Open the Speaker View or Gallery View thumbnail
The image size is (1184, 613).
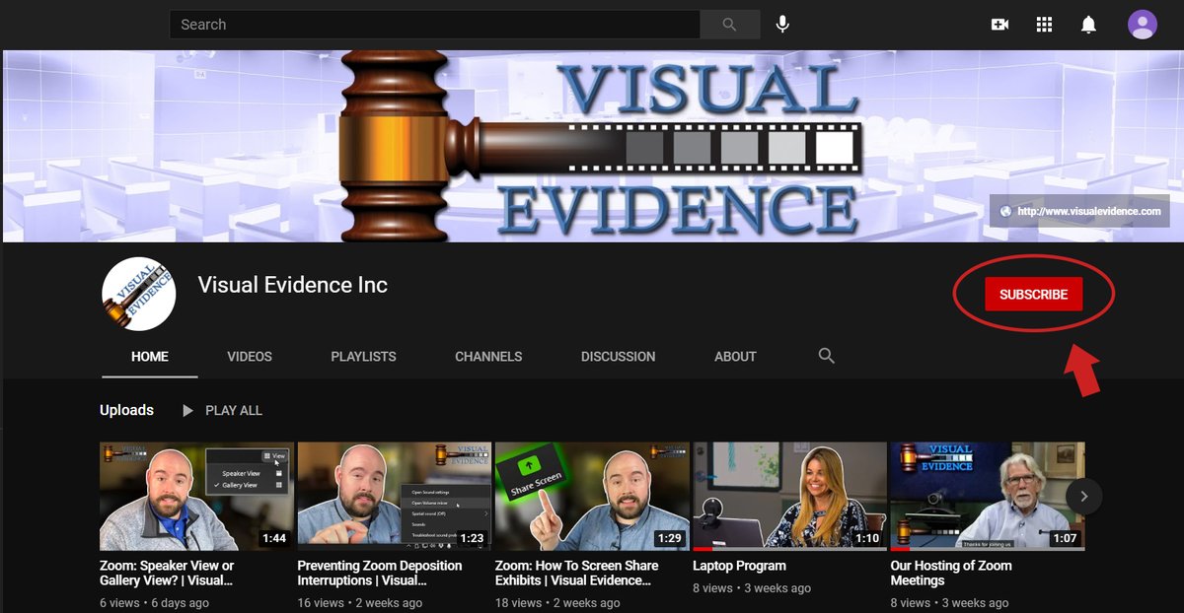tap(196, 496)
